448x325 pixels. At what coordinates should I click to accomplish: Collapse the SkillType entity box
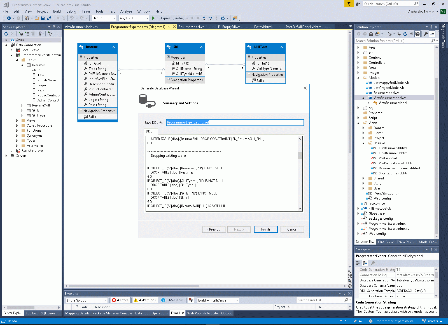point(282,47)
